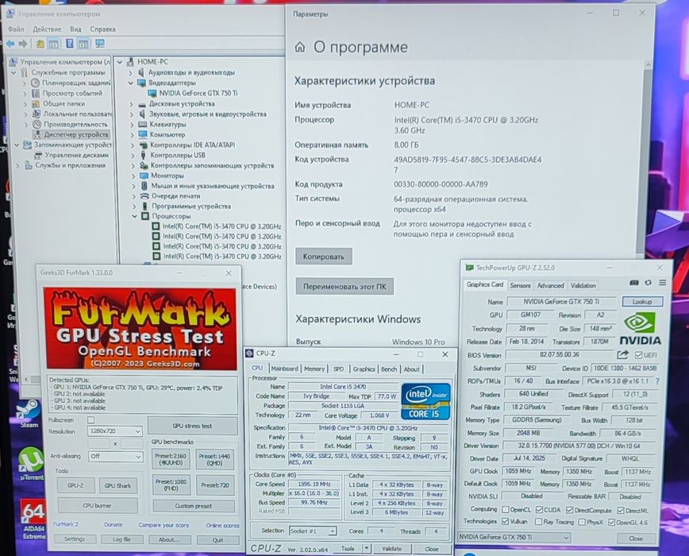
Task: Click the forward arrow in Computer Management toolbar
Action: tap(23, 44)
